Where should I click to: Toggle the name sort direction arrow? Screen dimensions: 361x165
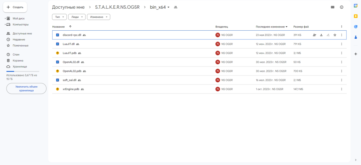[70, 27]
